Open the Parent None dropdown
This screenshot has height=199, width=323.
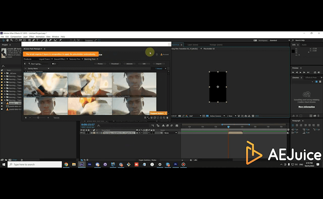click(171, 133)
